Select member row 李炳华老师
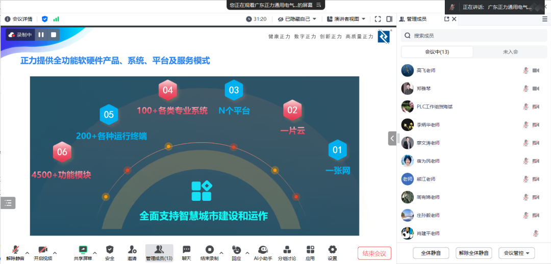The height and width of the screenshot is (264, 551). point(473,125)
